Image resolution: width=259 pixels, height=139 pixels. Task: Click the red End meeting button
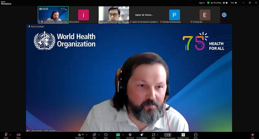tap(252, 135)
